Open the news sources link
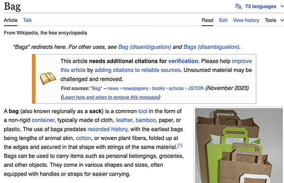 (x=113, y=88)
